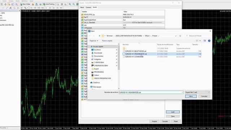Sort files by Tipo column header

tap(178, 44)
